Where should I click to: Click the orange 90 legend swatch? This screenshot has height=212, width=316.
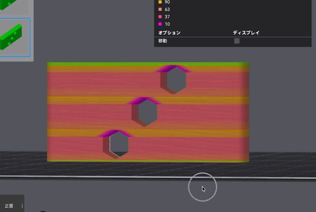point(160,2)
